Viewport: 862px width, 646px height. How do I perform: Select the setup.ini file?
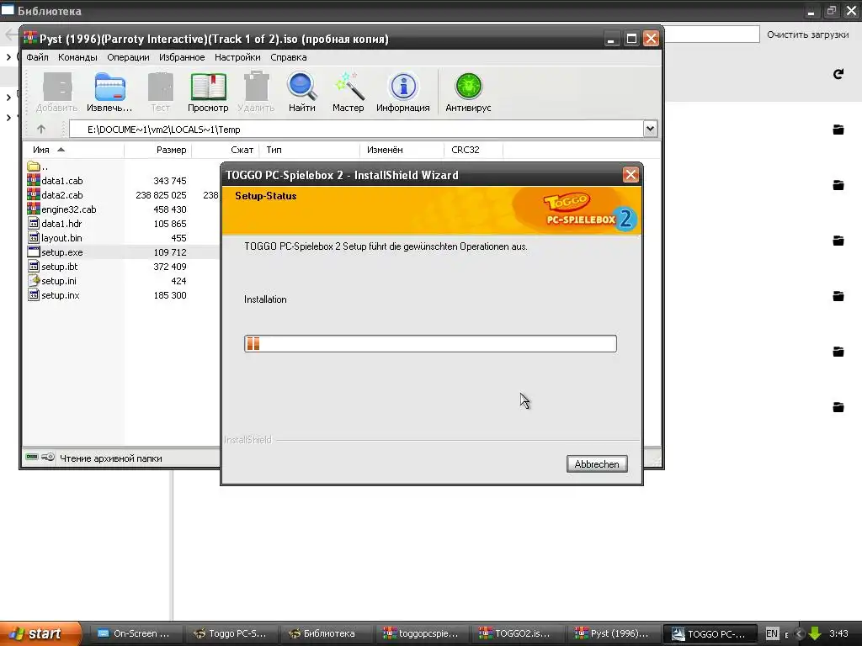[51, 281]
